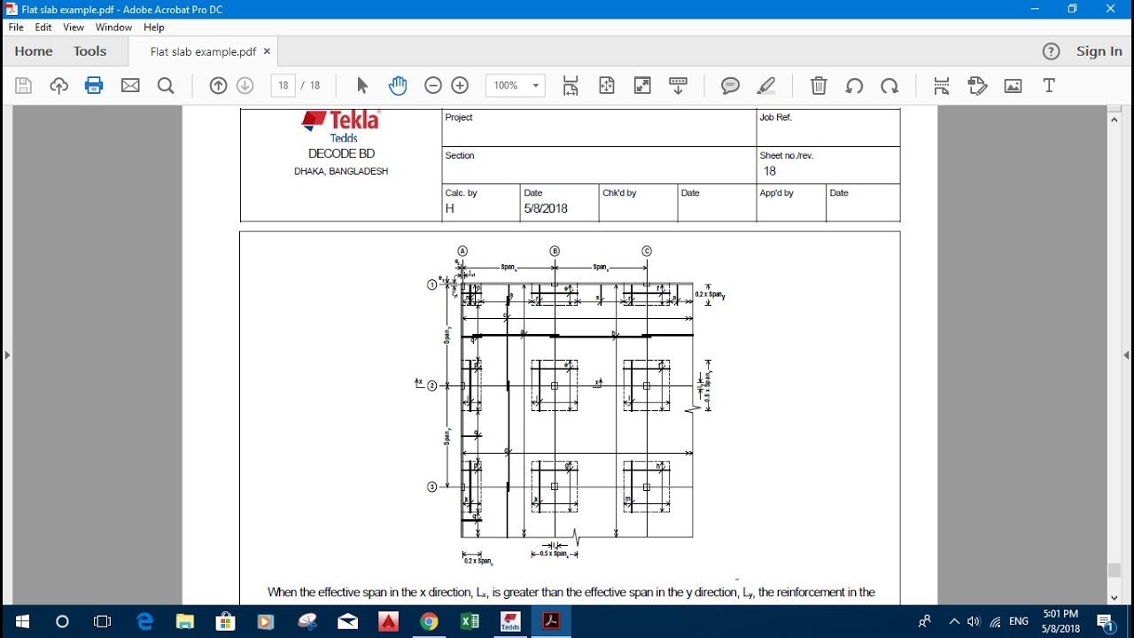This screenshot has height=638, width=1134.
Task: Edit the page number input field
Action: 283,85
